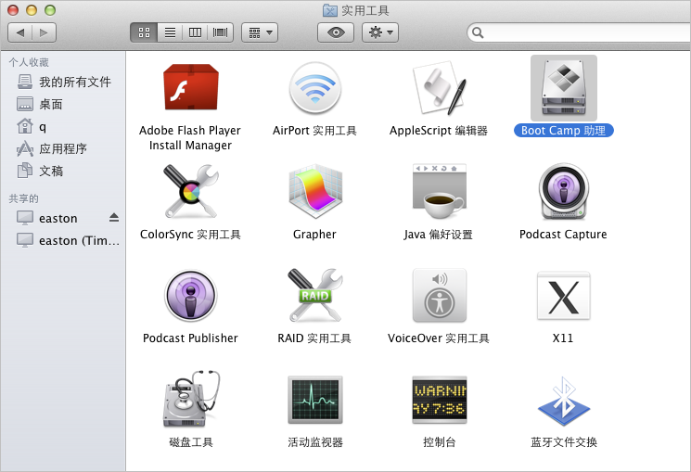Click the 磁盘工具 label text

coord(191,442)
